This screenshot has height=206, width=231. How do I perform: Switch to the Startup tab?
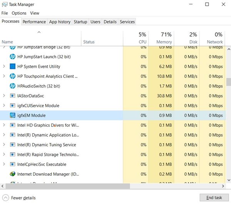click(x=80, y=22)
